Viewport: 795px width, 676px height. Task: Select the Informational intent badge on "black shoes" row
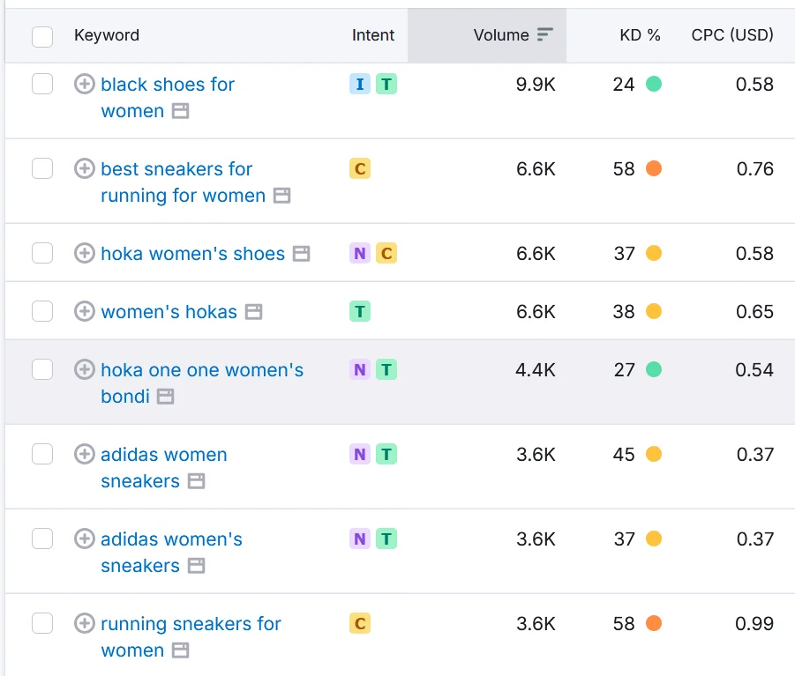359,85
